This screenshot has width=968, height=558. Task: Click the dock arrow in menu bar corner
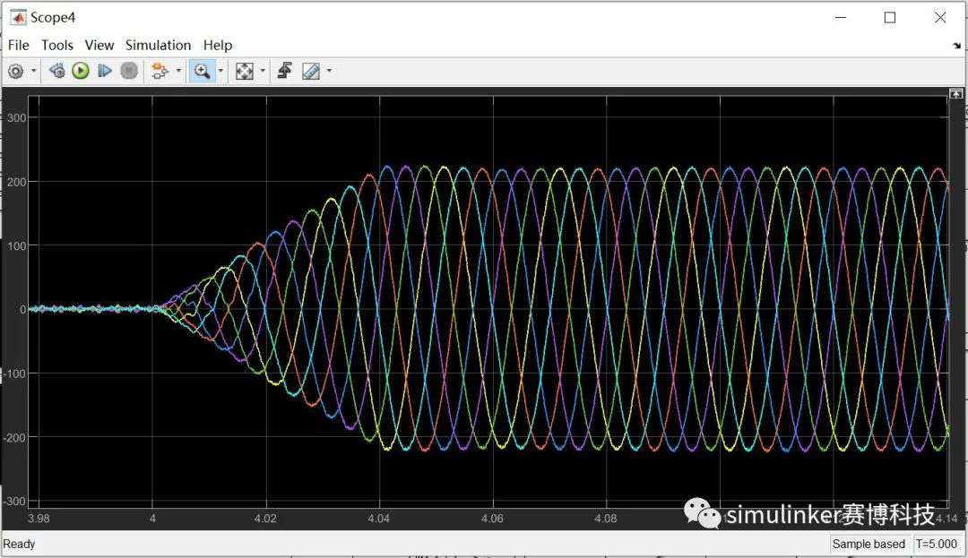956,46
